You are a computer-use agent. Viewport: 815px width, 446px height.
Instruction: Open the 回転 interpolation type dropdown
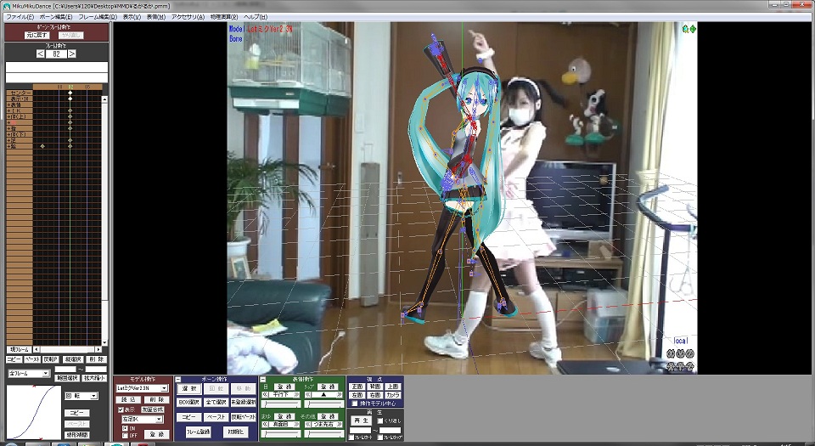(x=81, y=396)
